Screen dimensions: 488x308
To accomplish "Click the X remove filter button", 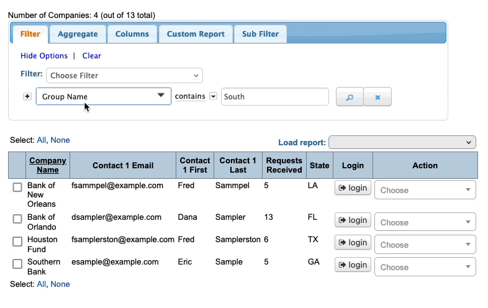I will [377, 97].
